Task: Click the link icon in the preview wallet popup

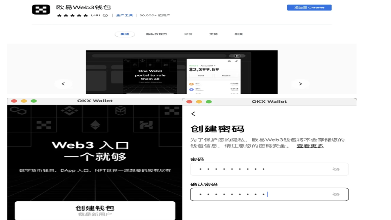Action: 236,61
